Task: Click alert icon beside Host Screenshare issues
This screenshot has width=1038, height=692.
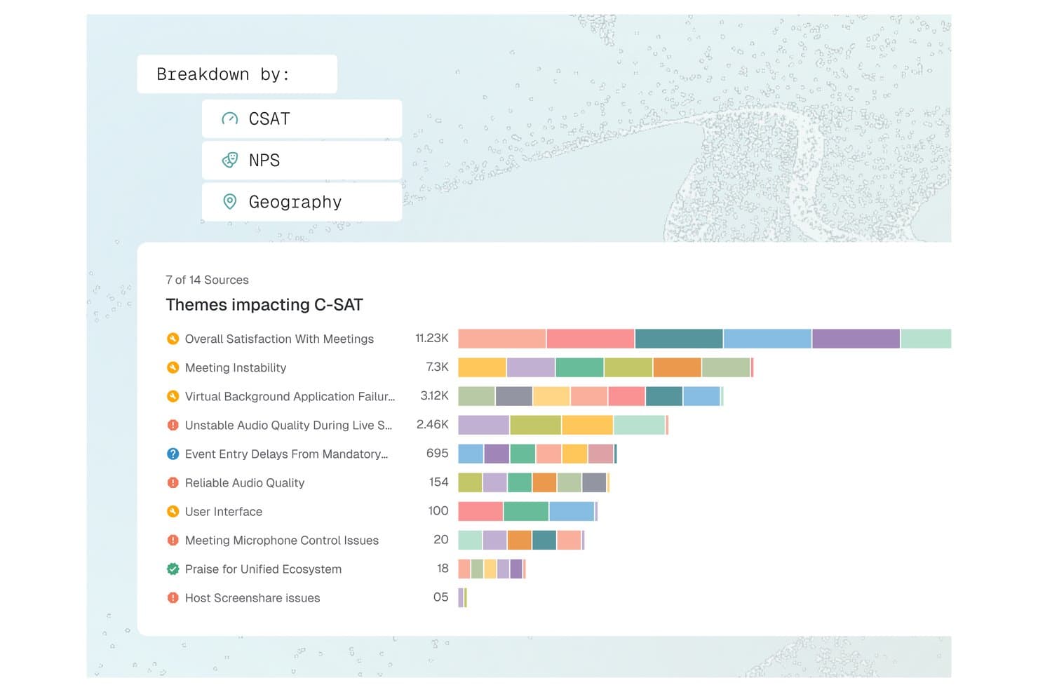Action: coord(173,597)
